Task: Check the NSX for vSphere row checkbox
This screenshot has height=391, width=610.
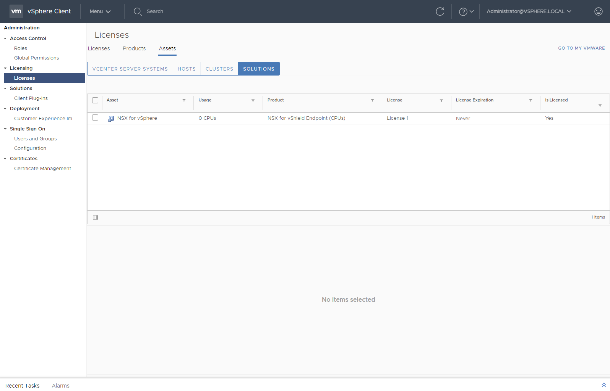Action: (x=95, y=118)
